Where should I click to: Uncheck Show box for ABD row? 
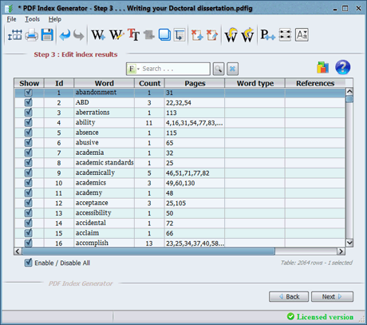pos(29,102)
